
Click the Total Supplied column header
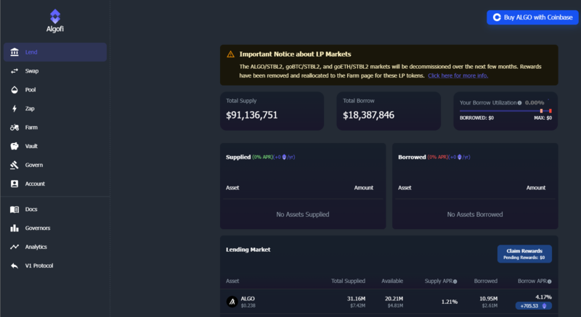click(348, 281)
